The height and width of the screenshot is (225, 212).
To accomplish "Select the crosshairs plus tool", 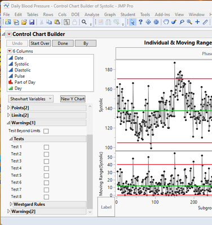I will point(197,22).
